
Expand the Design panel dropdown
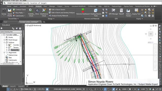(x=51, y=19)
